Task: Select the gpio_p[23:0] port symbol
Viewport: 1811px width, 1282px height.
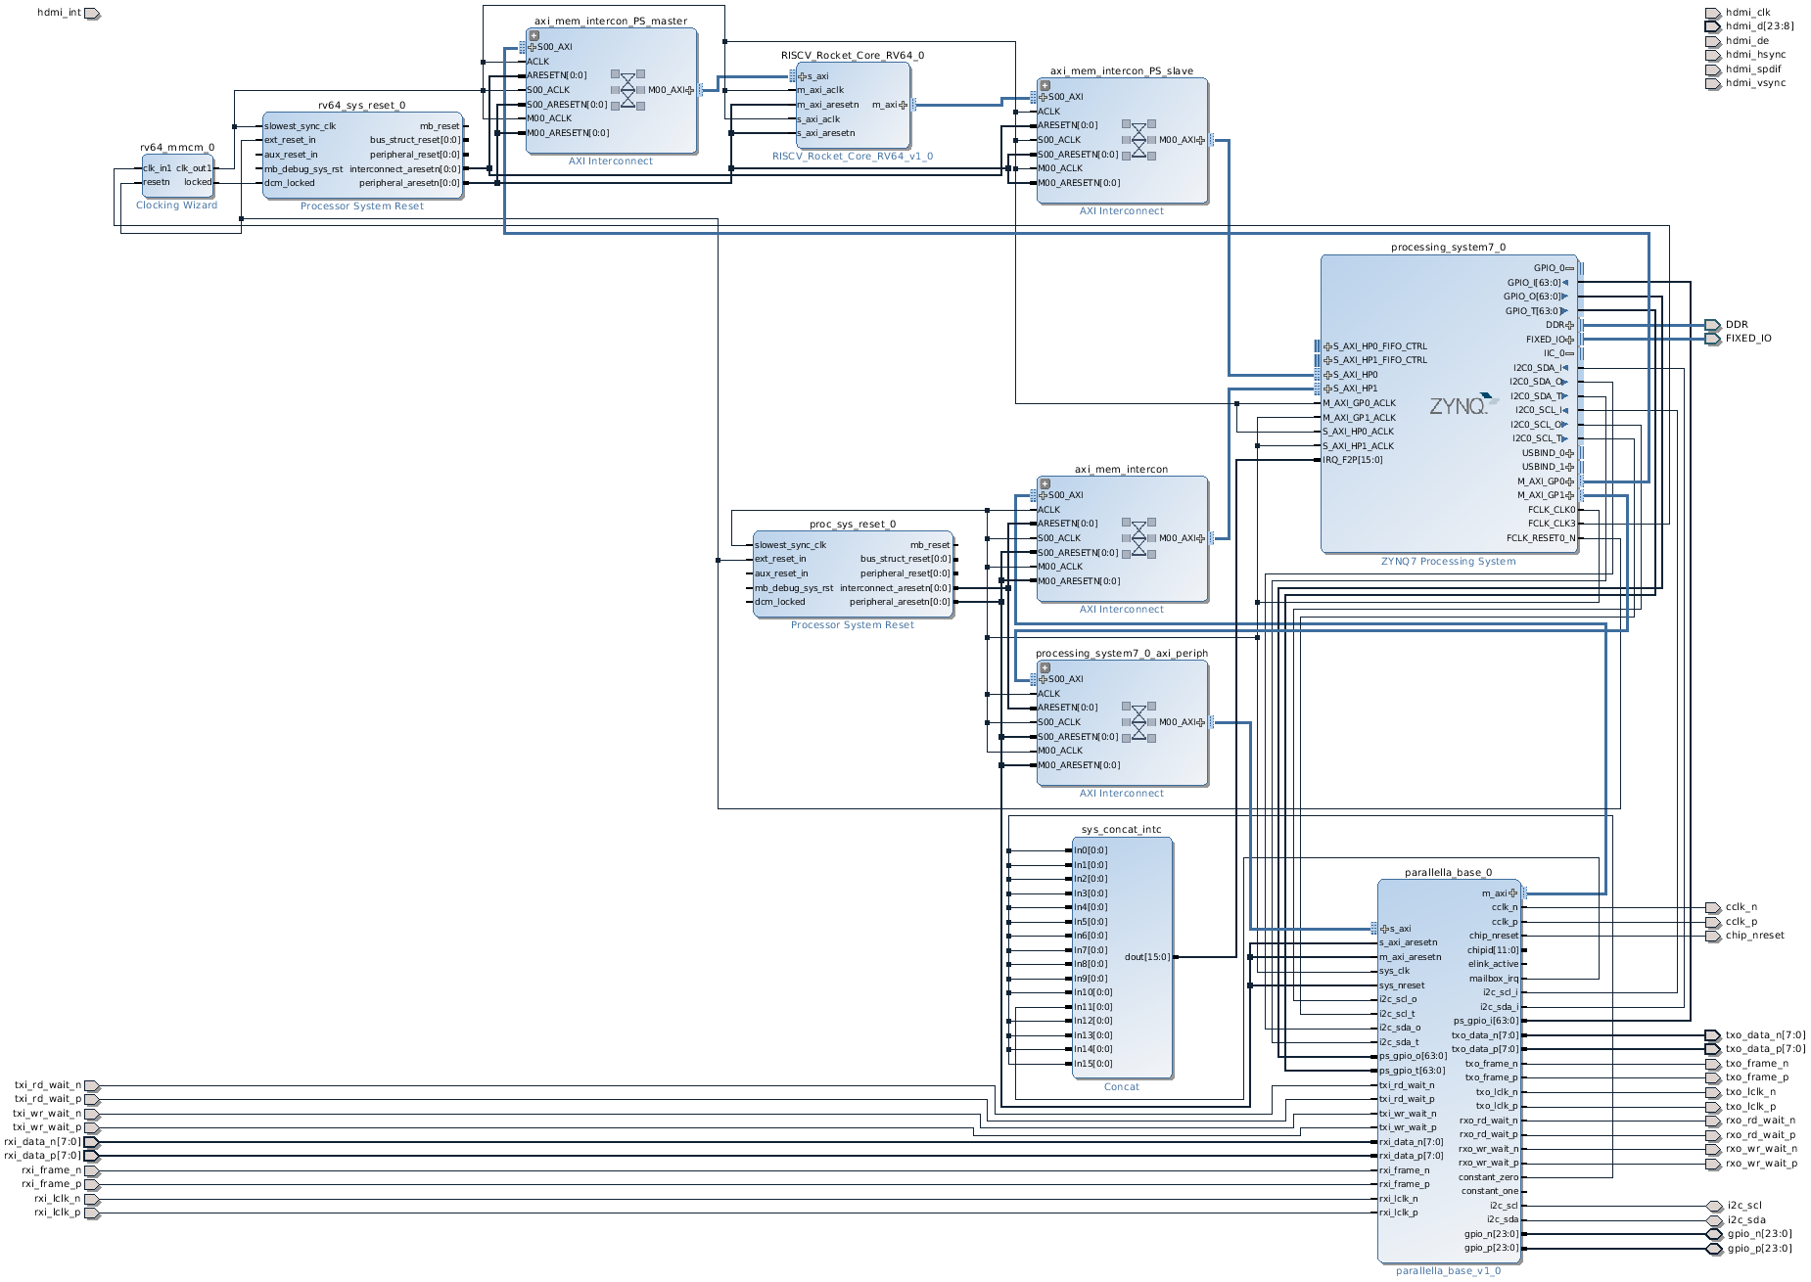Action: click(x=1714, y=1249)
